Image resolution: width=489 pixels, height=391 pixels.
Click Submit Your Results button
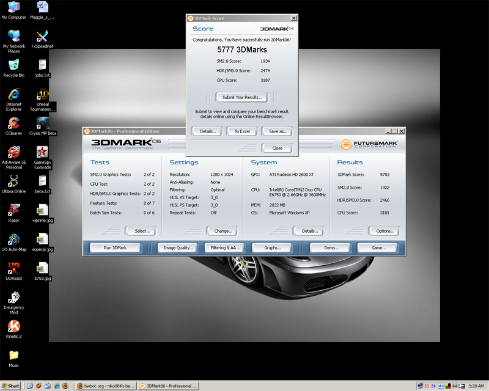241,97
